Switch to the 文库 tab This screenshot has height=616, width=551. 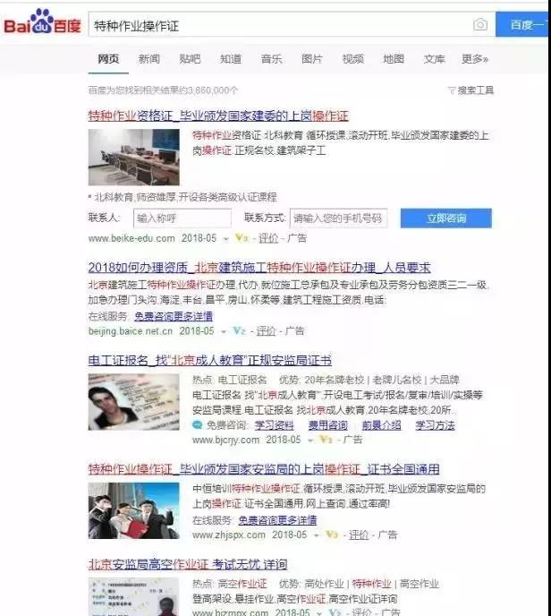tap(435, 59)
